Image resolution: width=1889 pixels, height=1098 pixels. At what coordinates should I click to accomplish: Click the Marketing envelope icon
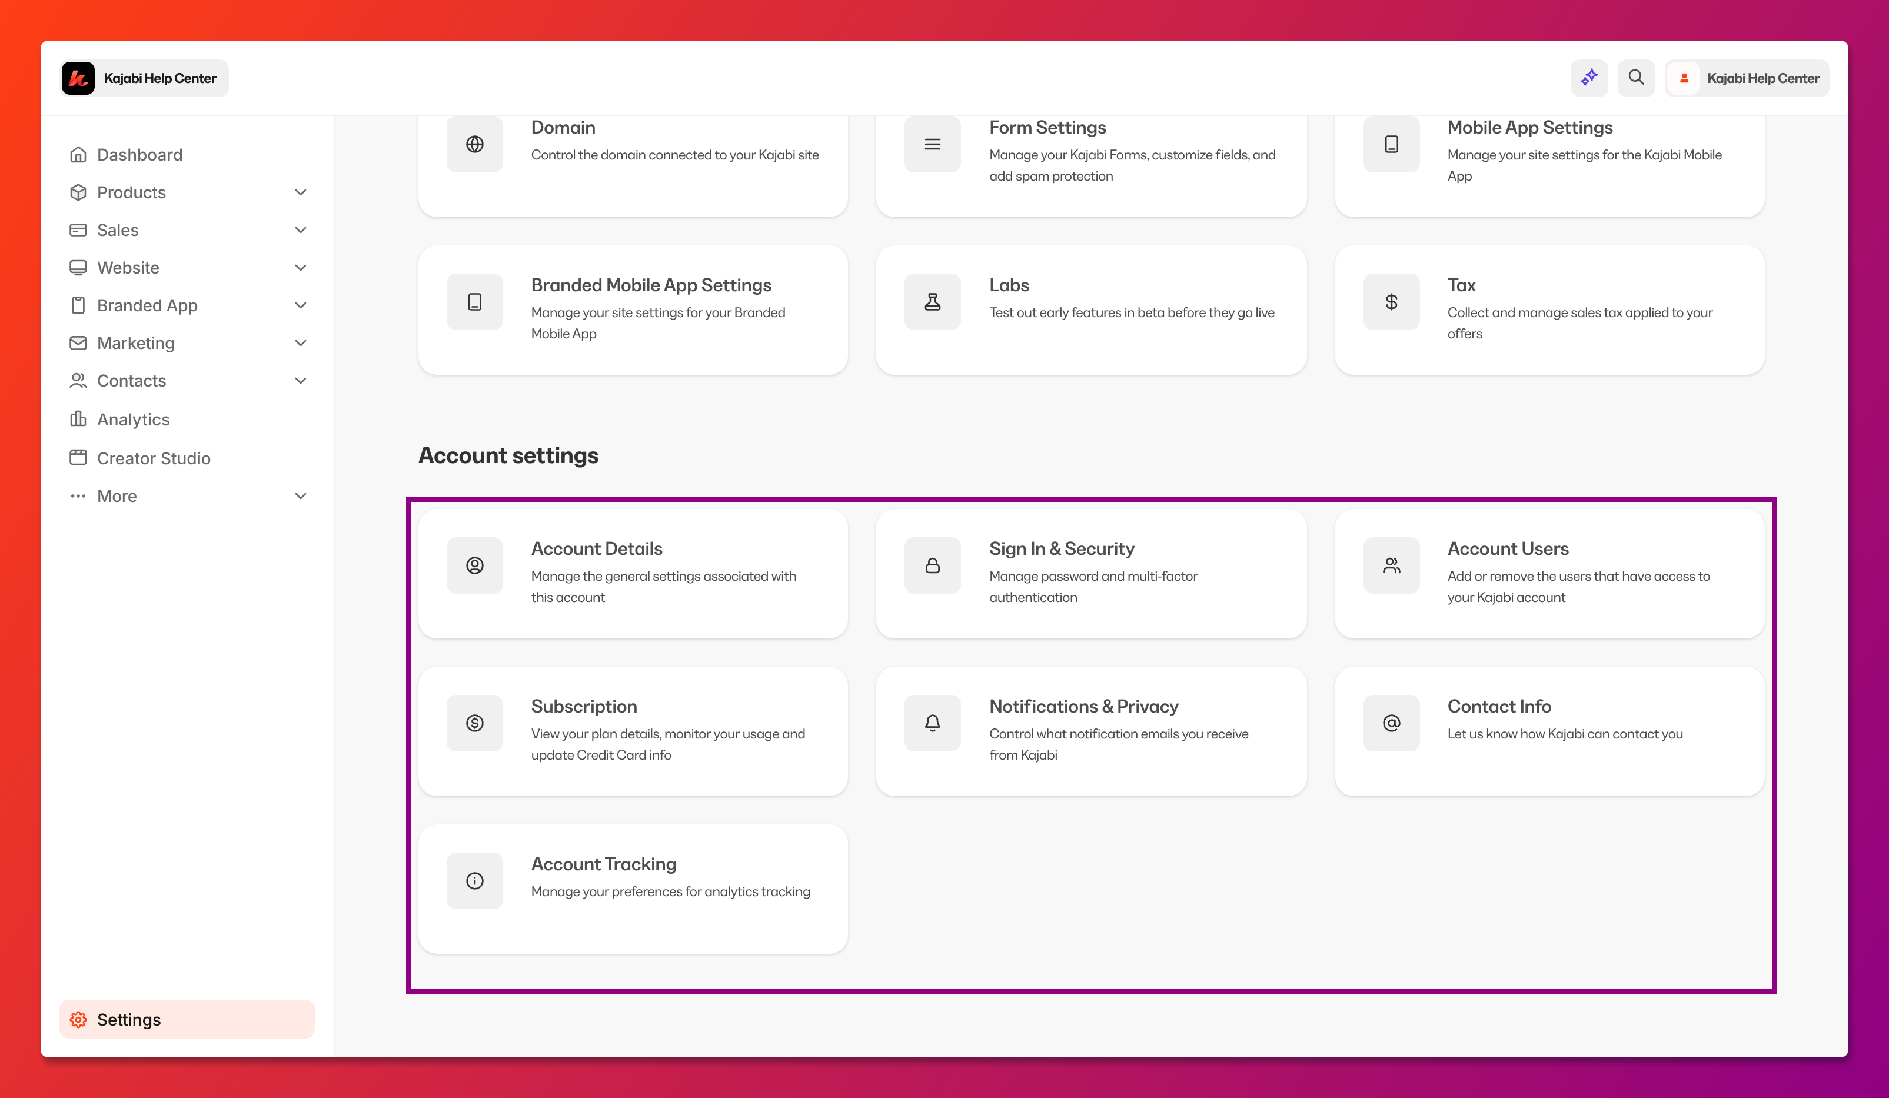tap(78, 342)
